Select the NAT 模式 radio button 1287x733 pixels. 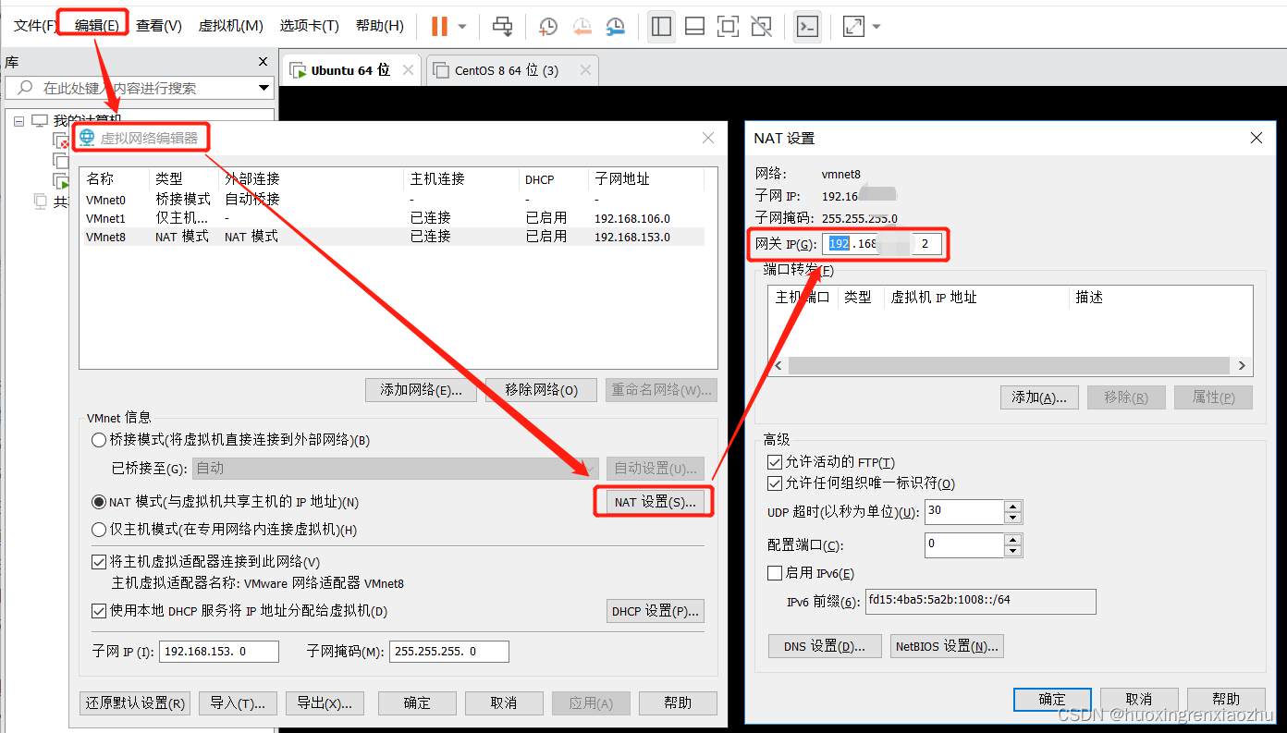click(x=99, y=502)
